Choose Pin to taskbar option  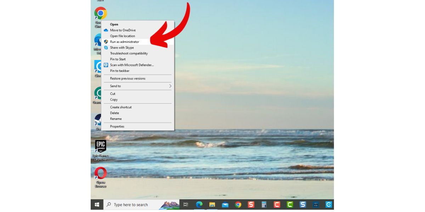[x=119, y=71]
